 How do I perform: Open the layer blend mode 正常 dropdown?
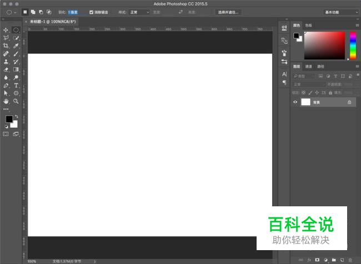tap(308, 84)
